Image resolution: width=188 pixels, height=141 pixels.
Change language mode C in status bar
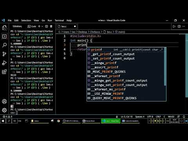pos(164,117)
